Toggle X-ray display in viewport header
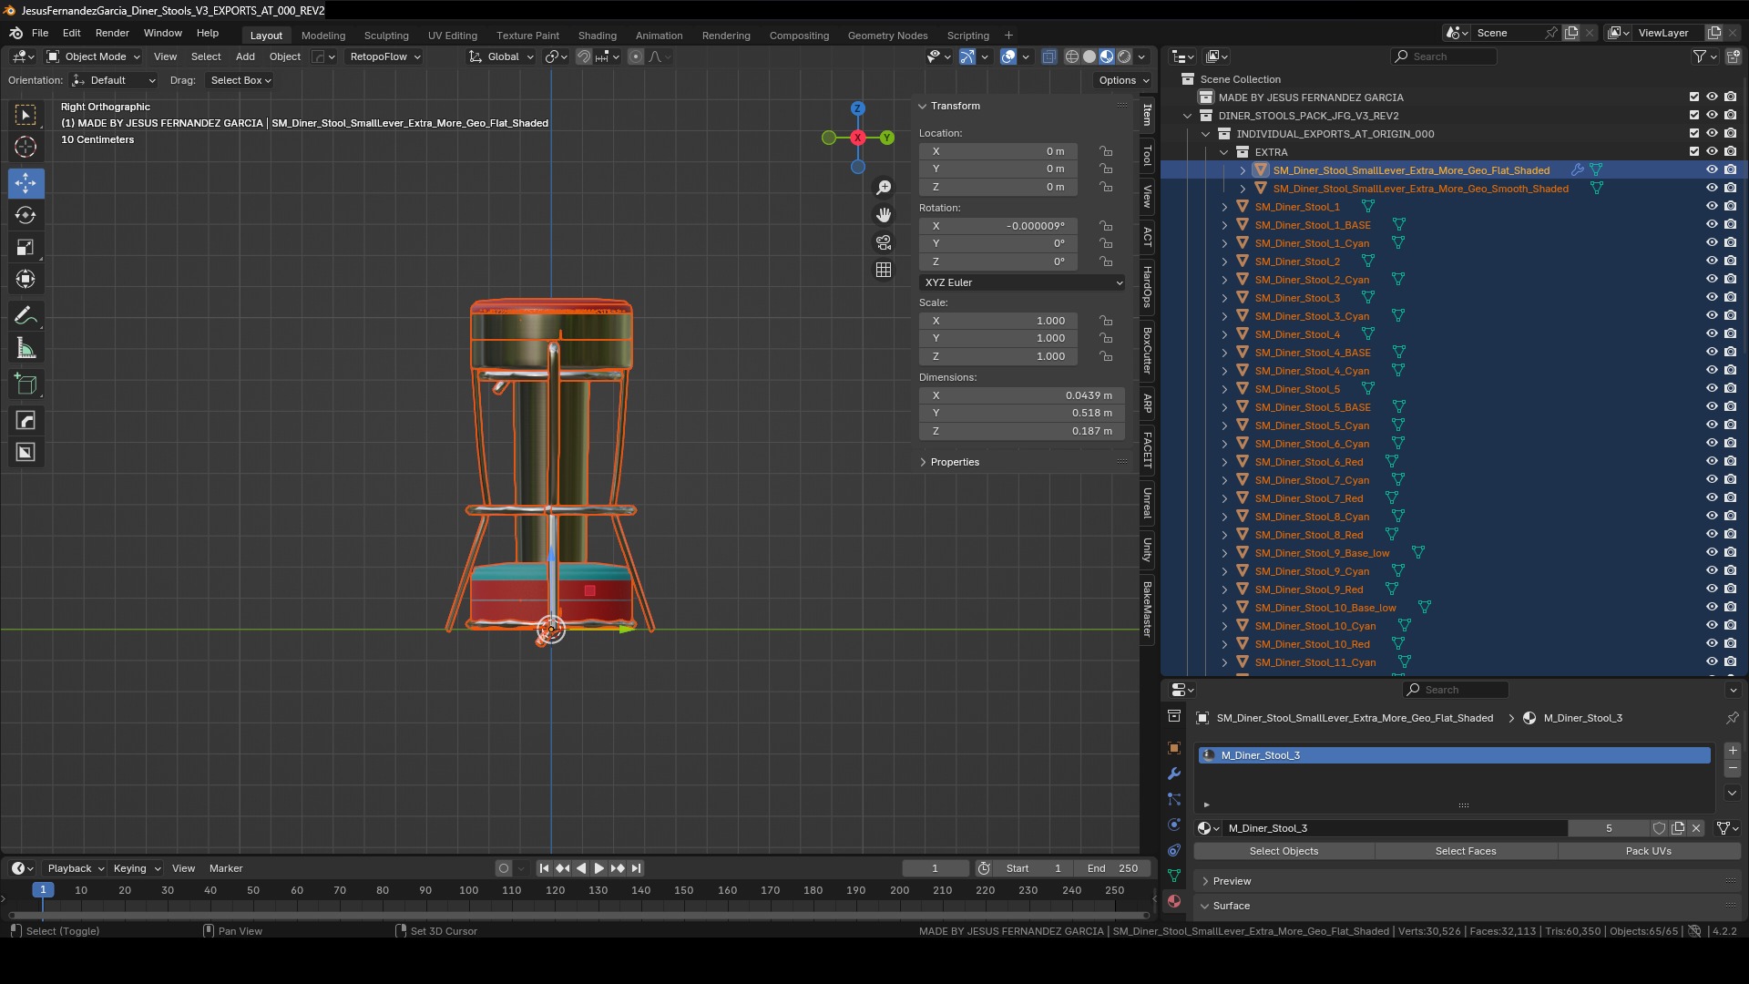The width and height of the screenshot is (1749, 984). [1048, 56]
